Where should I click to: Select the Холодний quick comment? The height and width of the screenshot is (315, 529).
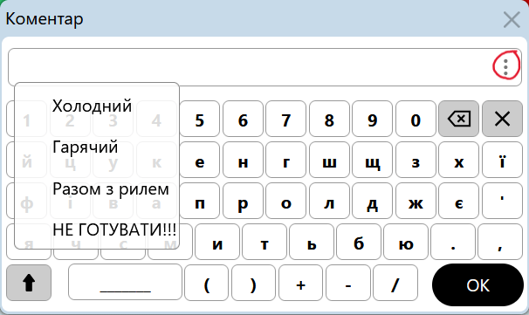coord(92,106)
